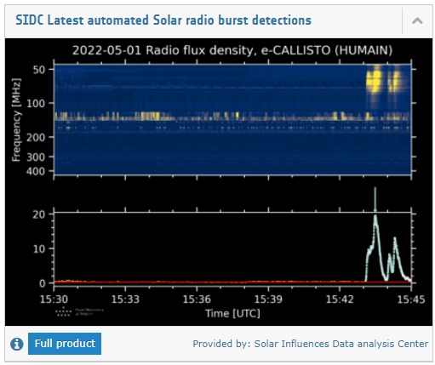The image size is (435, 365).
Task: Click the 15:42 time axis label
Action: 340,299
